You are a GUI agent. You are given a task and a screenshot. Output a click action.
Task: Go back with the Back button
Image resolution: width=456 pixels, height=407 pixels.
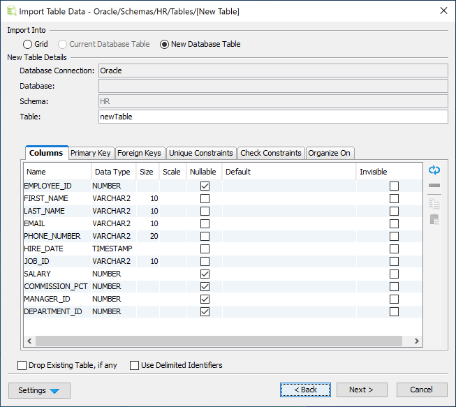(x=305, y=390)
